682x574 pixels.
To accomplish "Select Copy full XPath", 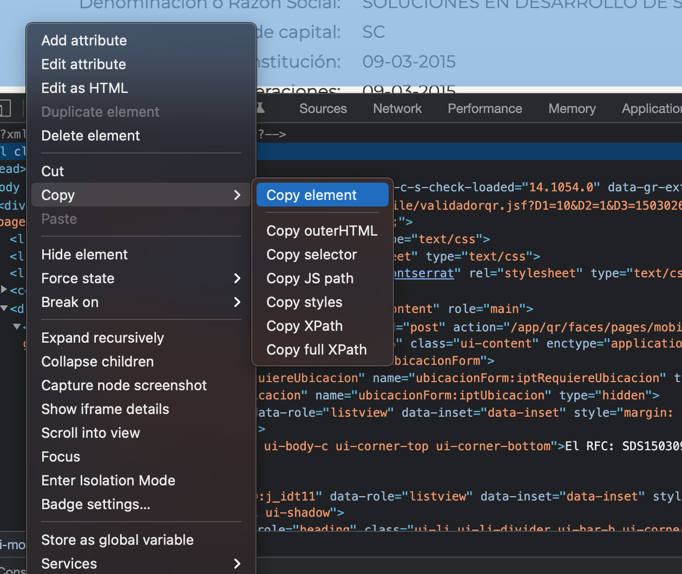I will 323,350.
